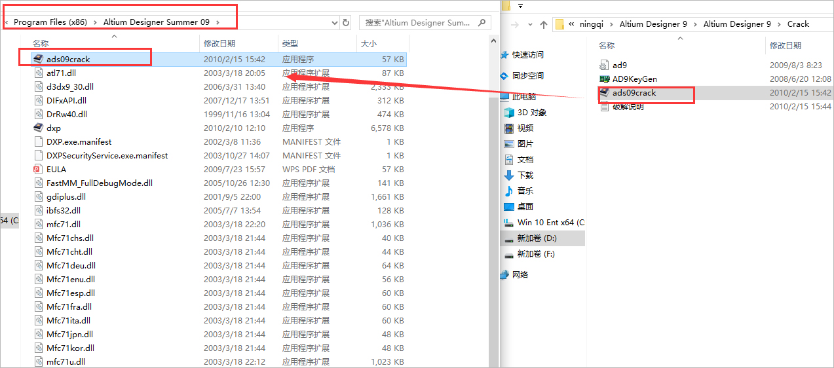Select Mfc71jpn.dll file
Image resolution: width=834 pixels, height=368 pixels.
(x=69, y=334)
